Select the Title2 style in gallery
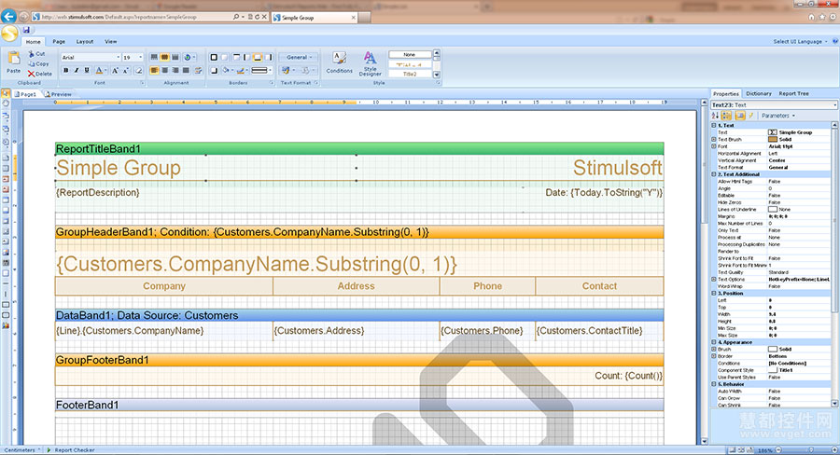840x455 pixels. pos(410,75)
